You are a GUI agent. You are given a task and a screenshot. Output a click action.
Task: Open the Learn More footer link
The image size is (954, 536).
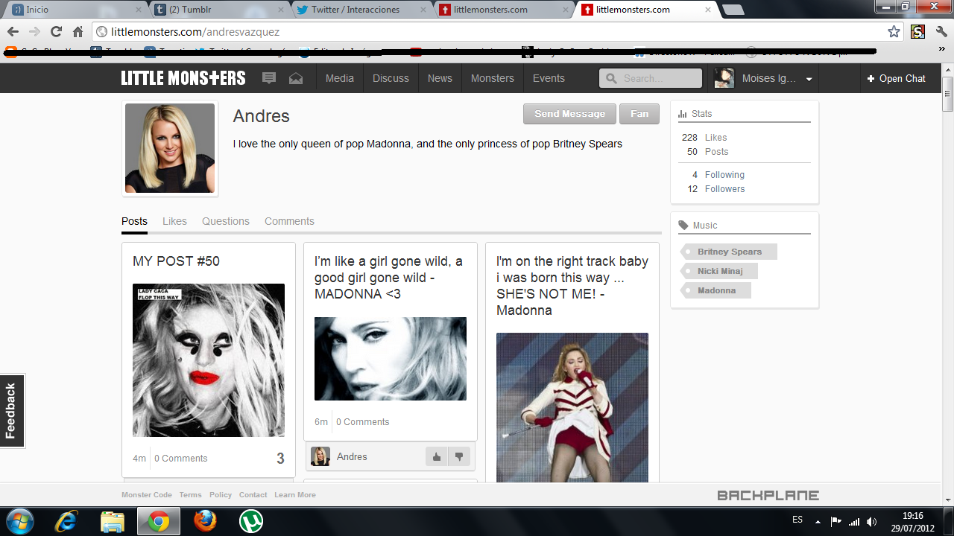[x=295, y=495]
